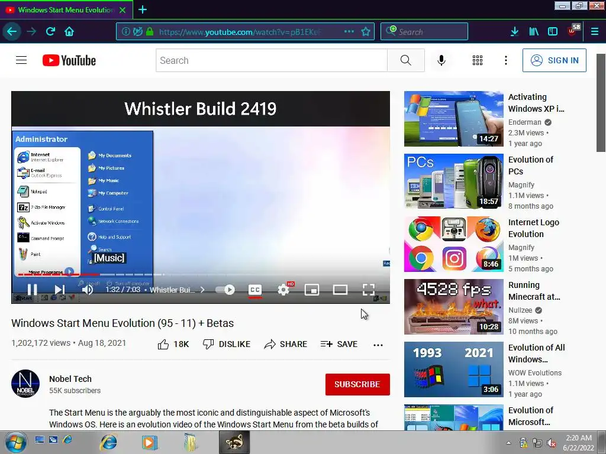
Task: Open the Evolution of All Windows thumbnail
Action: pyautogui.click(x=454, y=369)
